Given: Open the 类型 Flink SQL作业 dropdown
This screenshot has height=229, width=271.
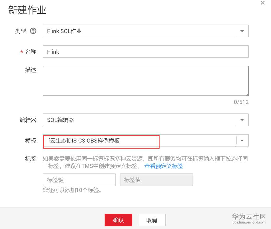Looking at the screenshot, I should click(x=146, y=31).
